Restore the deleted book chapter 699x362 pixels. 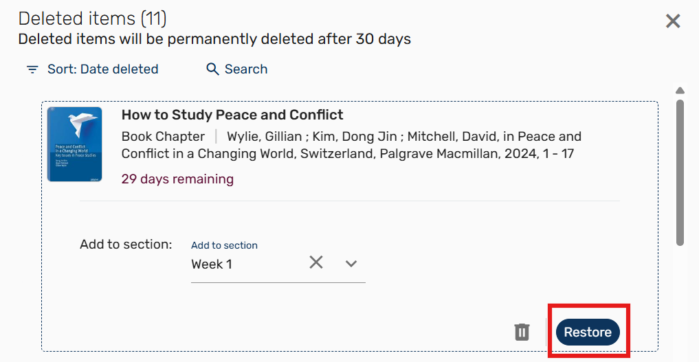[588, 332]
